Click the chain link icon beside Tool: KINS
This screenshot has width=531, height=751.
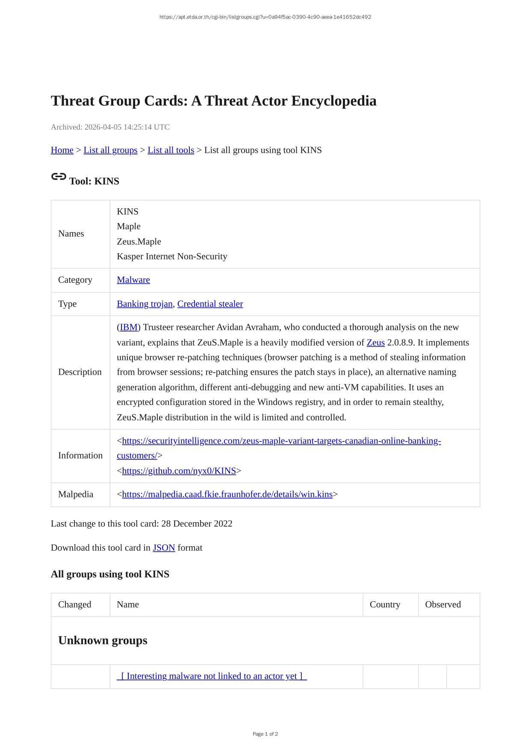pyautogui.click(x=59, y=177)
